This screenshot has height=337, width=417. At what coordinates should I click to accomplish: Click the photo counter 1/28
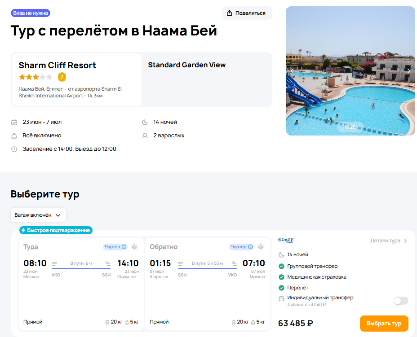point(350,127)
